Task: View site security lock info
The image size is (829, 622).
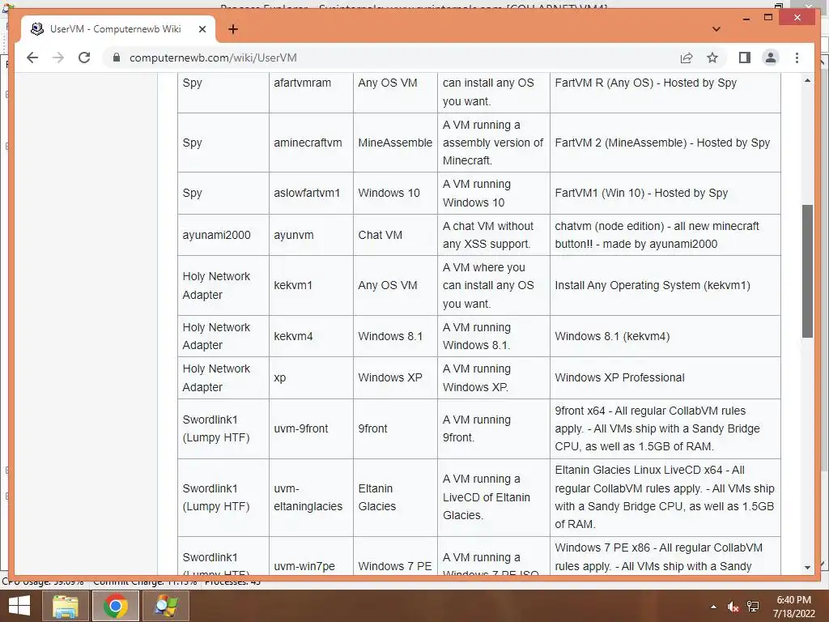Action: [117, 58]
